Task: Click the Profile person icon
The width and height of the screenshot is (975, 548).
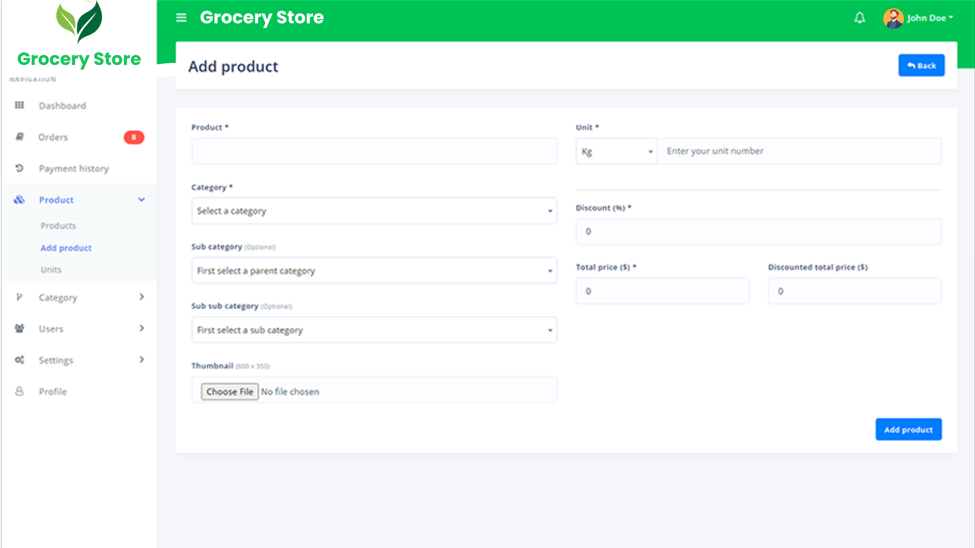Action: coord(19,391)
